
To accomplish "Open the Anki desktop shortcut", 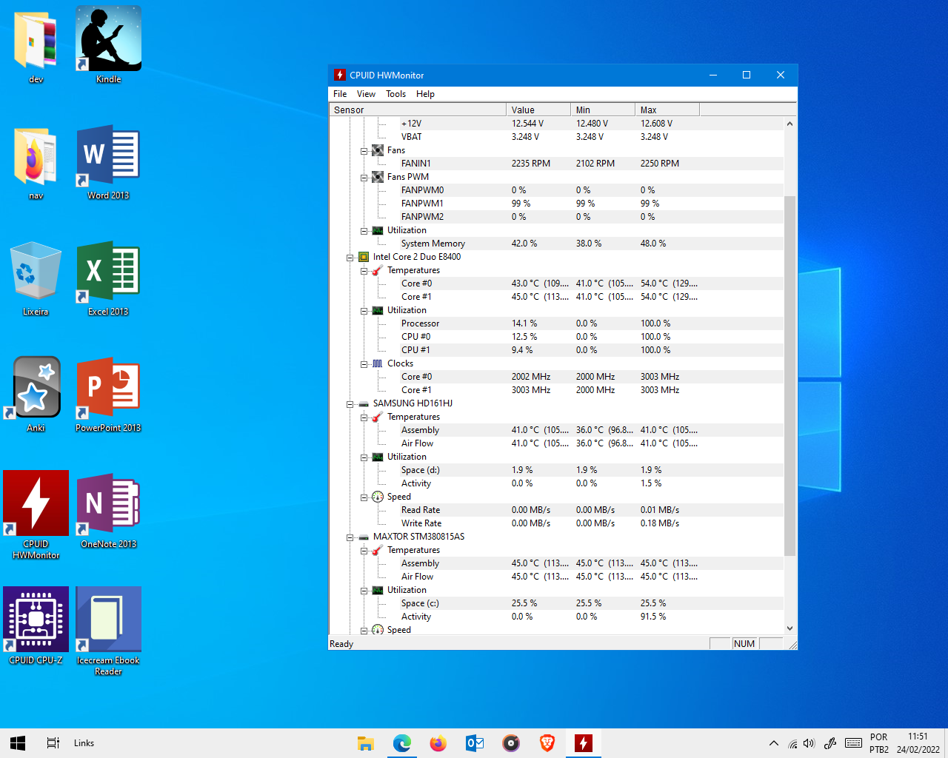I will point(36,395).
